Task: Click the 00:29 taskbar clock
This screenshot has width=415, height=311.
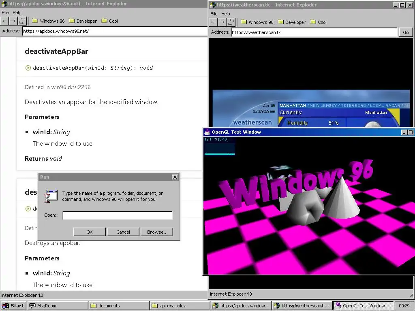Action: coord(404,306)
